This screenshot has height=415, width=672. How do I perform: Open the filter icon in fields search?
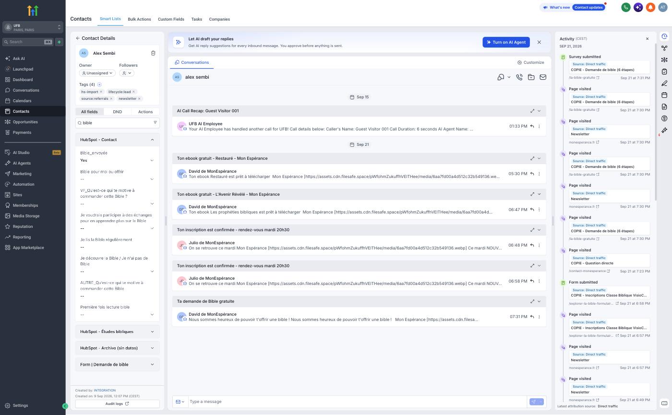point(155,123)
